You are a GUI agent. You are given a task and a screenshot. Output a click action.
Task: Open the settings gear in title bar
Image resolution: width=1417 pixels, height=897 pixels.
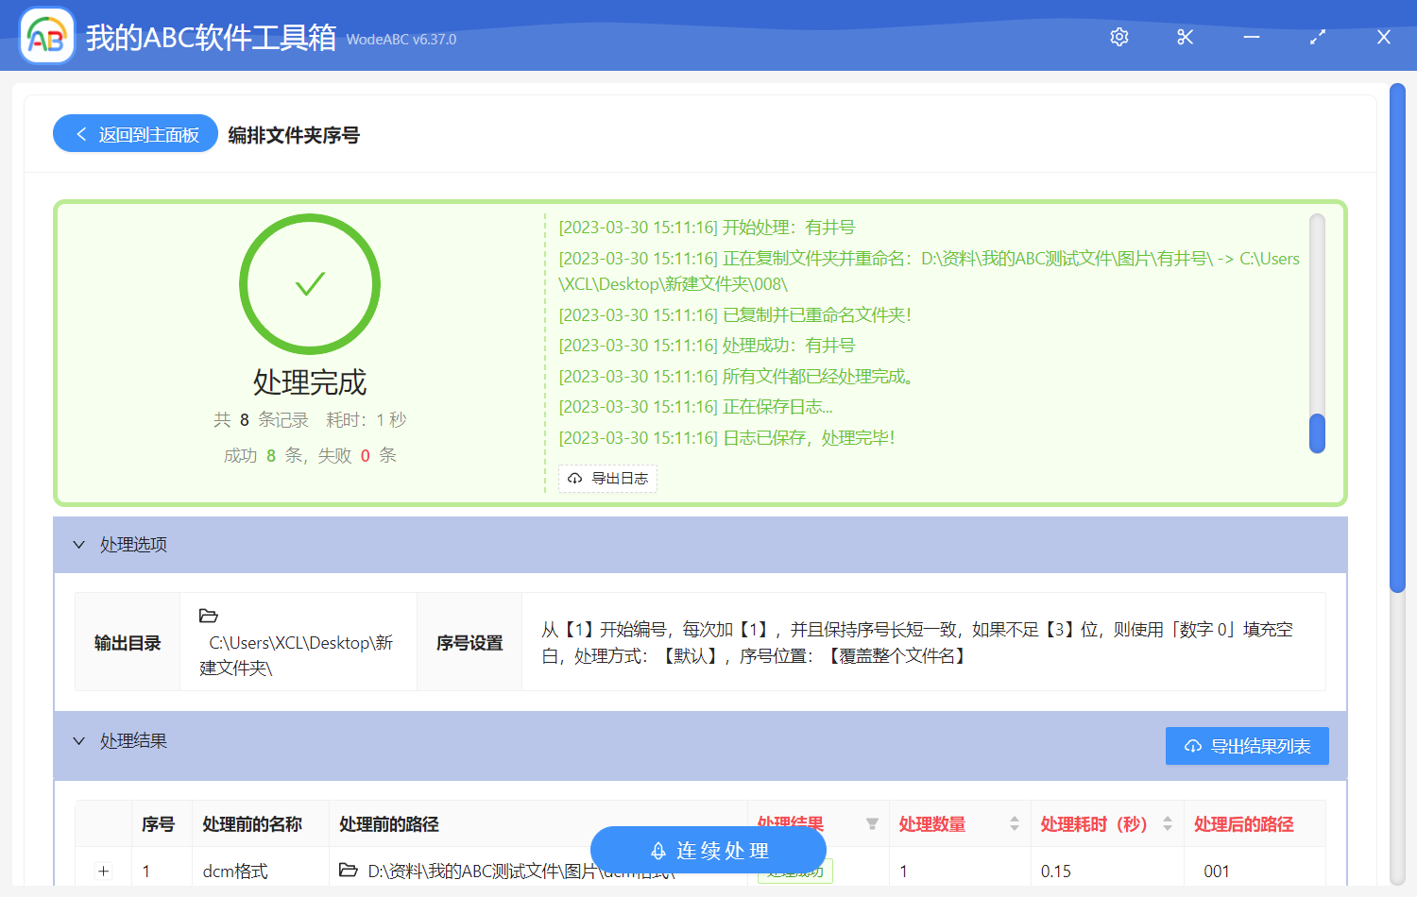1118,37
